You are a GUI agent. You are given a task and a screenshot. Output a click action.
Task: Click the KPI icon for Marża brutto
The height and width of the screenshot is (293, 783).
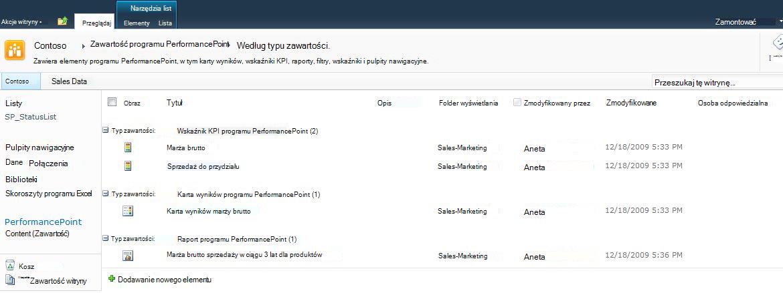(x=128, y=148)
